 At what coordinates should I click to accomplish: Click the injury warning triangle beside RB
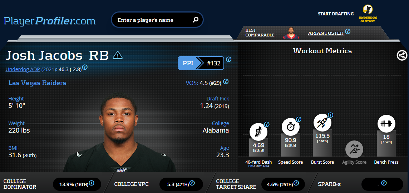(118, 55)
